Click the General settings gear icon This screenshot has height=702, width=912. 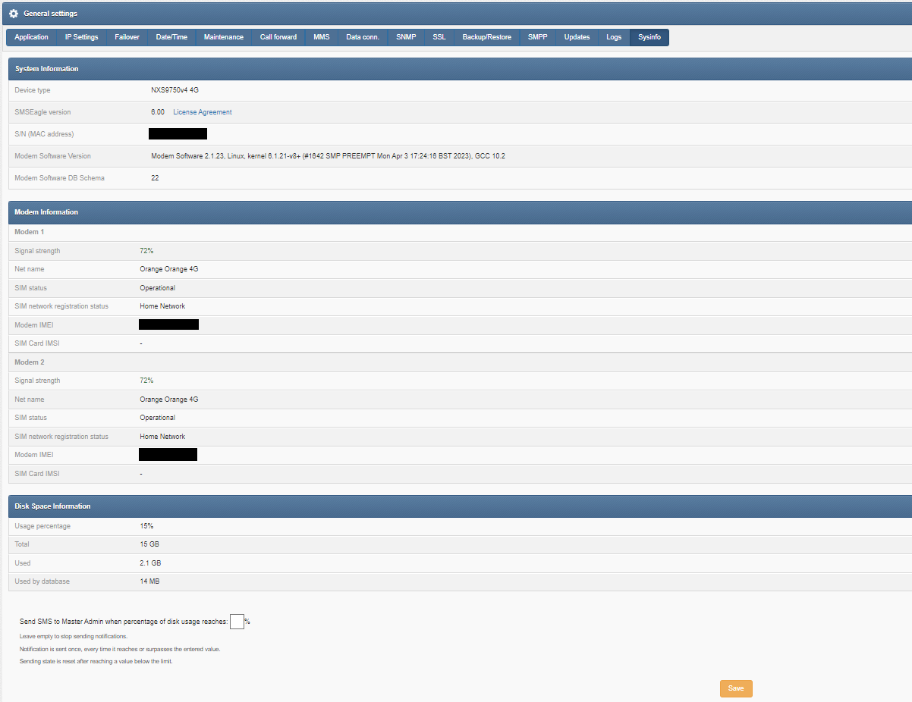coord(14,14)
